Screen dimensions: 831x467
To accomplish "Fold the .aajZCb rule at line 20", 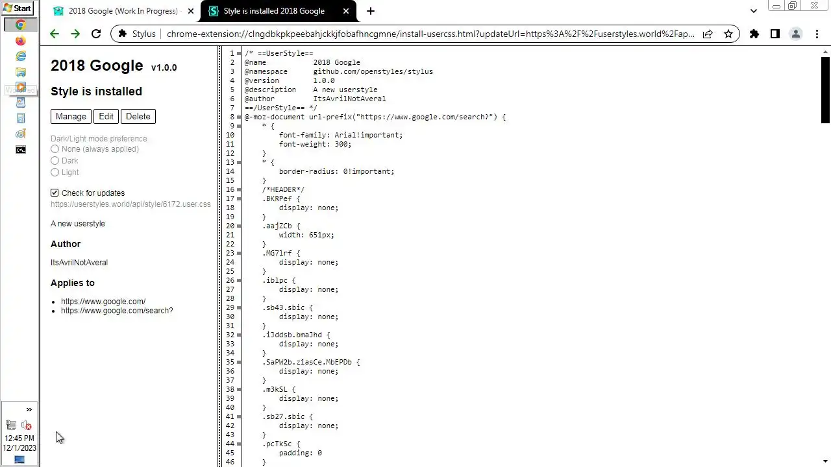I will coord(239,226).
